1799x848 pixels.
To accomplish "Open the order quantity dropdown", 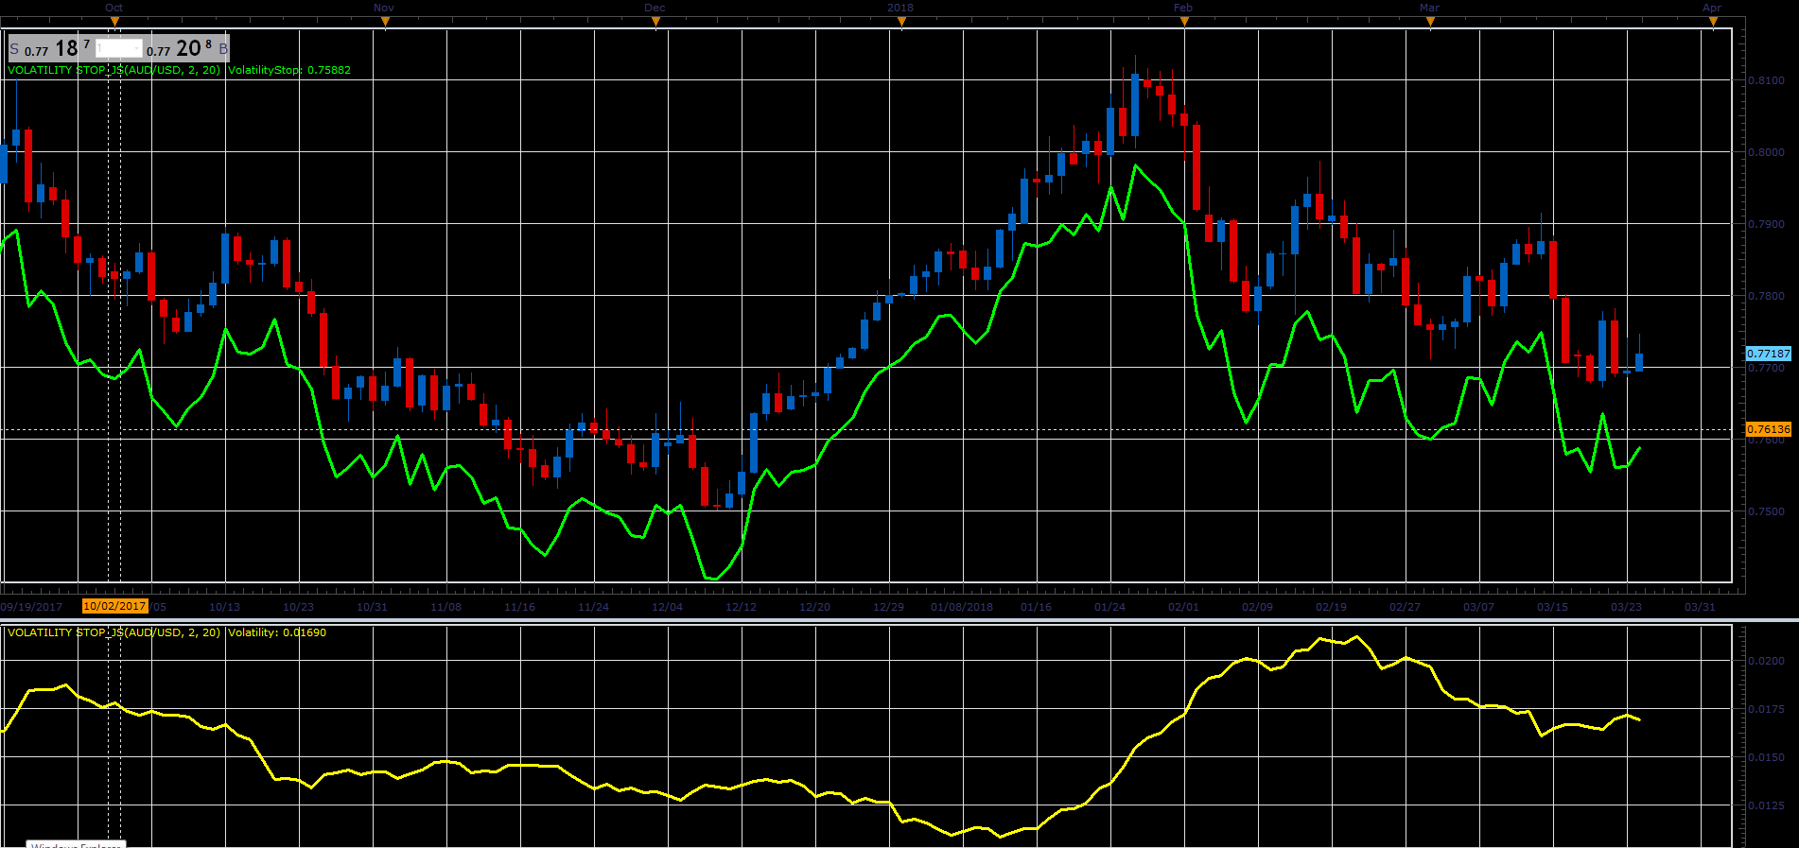I will tap(119, 48).
